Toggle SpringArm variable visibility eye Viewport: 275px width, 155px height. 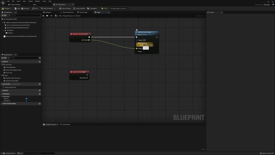pos(27,101)
